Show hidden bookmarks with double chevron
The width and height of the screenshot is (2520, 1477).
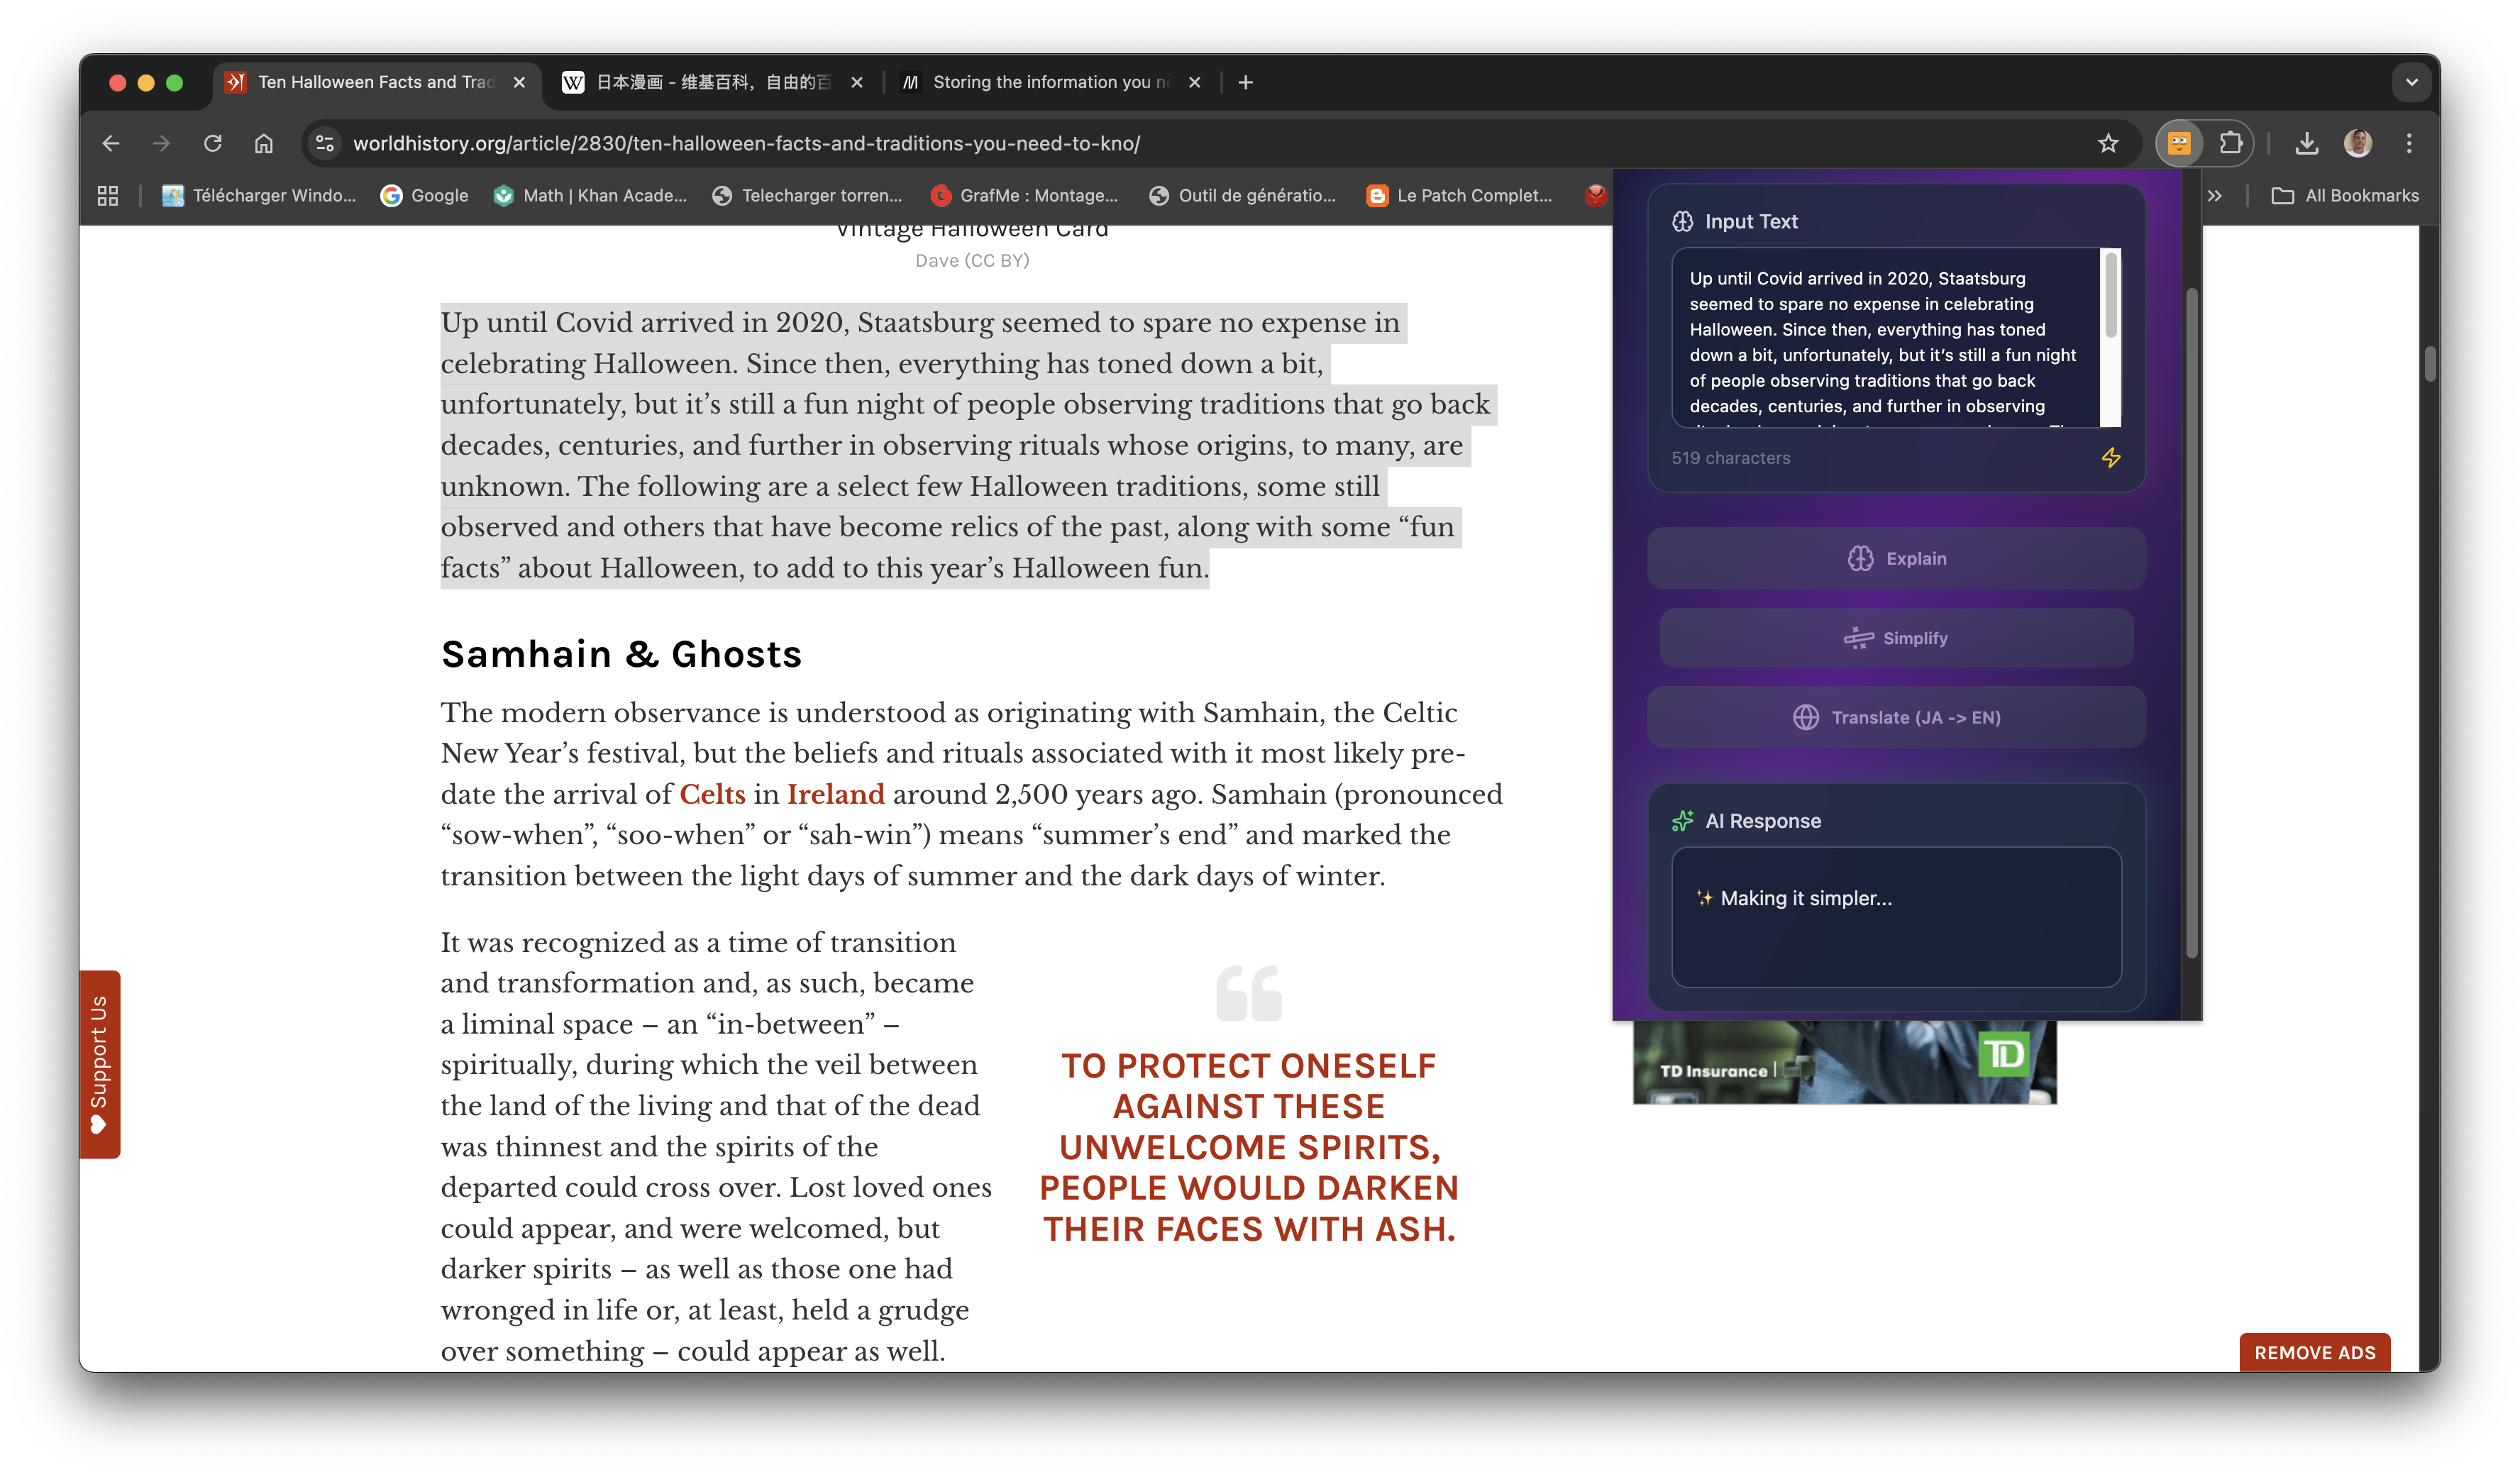click(2215, 196)
